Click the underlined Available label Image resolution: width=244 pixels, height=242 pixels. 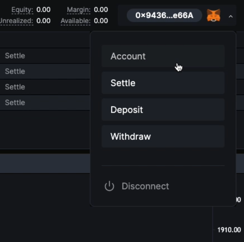pos(75,21)
